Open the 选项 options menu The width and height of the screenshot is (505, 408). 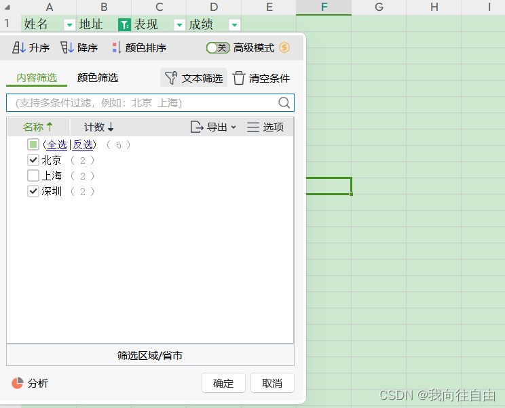coord(265,127)
